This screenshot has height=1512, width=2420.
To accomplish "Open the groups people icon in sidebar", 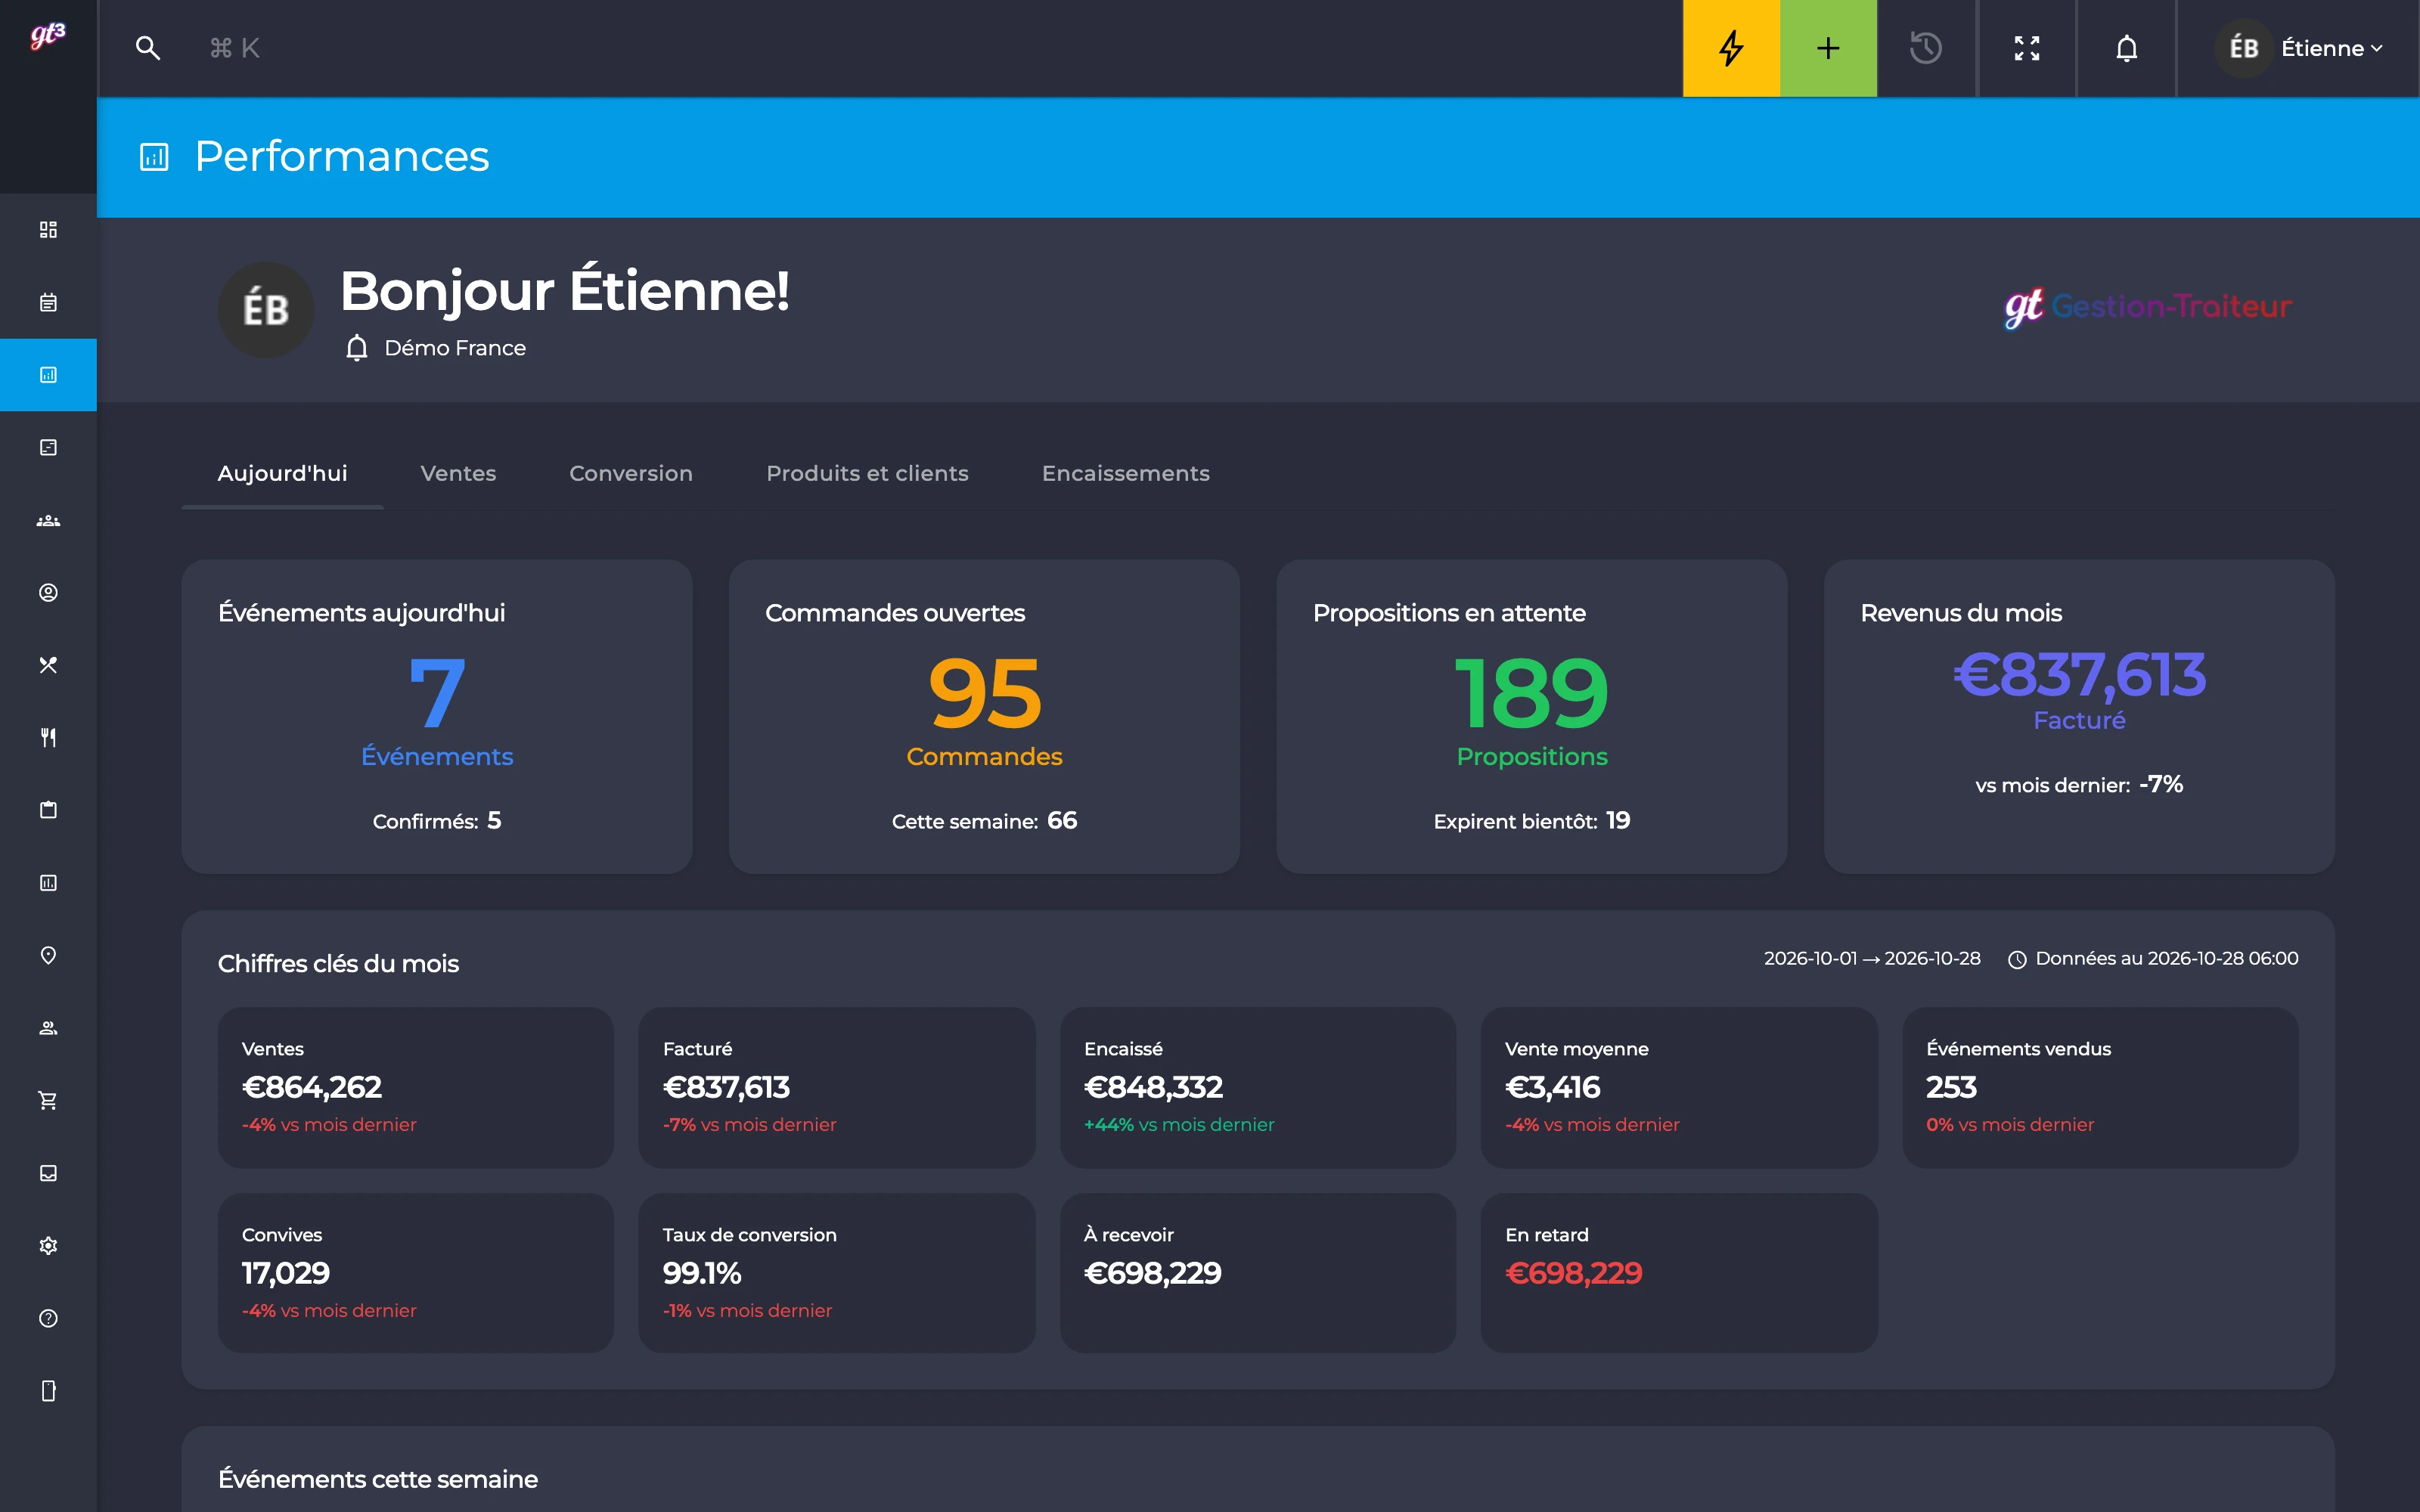I will [48, 520].
